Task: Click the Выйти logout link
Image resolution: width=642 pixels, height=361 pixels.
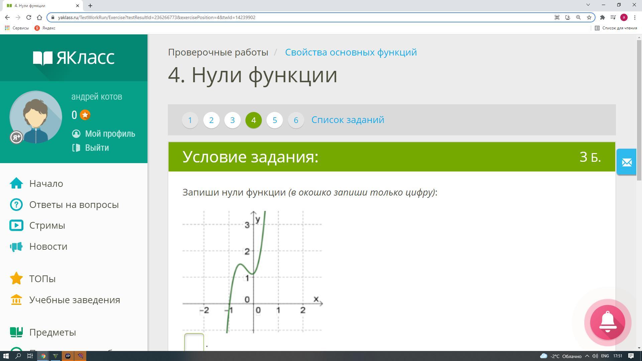Action: pos(97,148)
